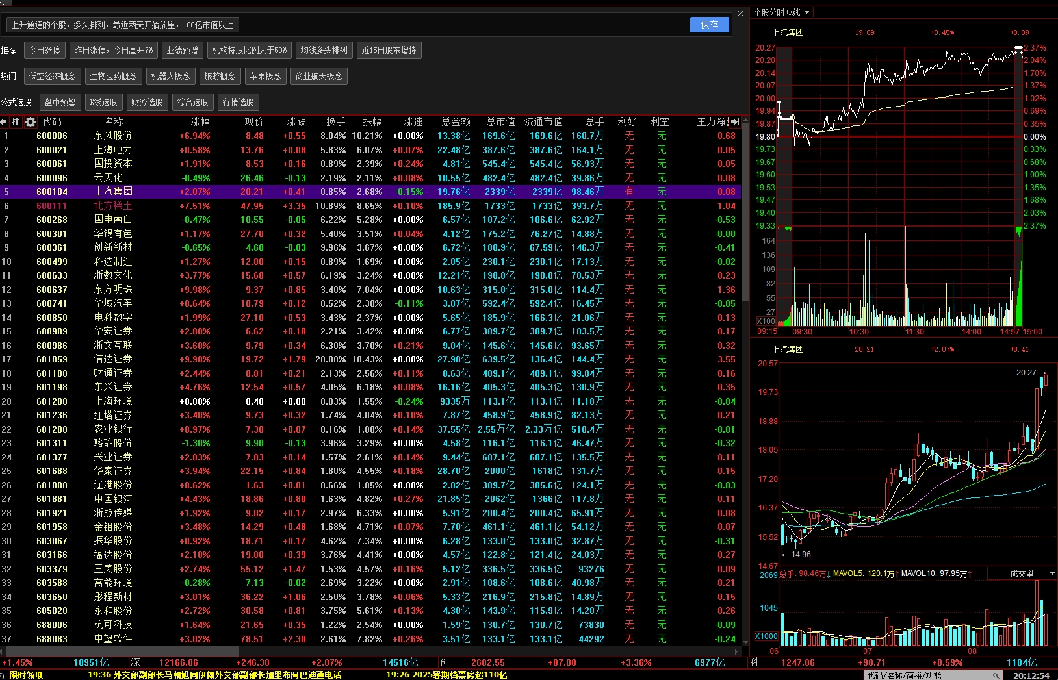This screenshot has height=680, width=1058.
Task: Open the 19:36 外交部 news ticker headline
Action: click(x=215, y=675)
